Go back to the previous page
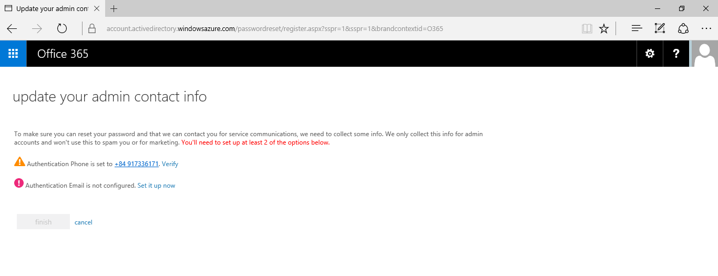 pyautogui.click(x=12, y=29)
